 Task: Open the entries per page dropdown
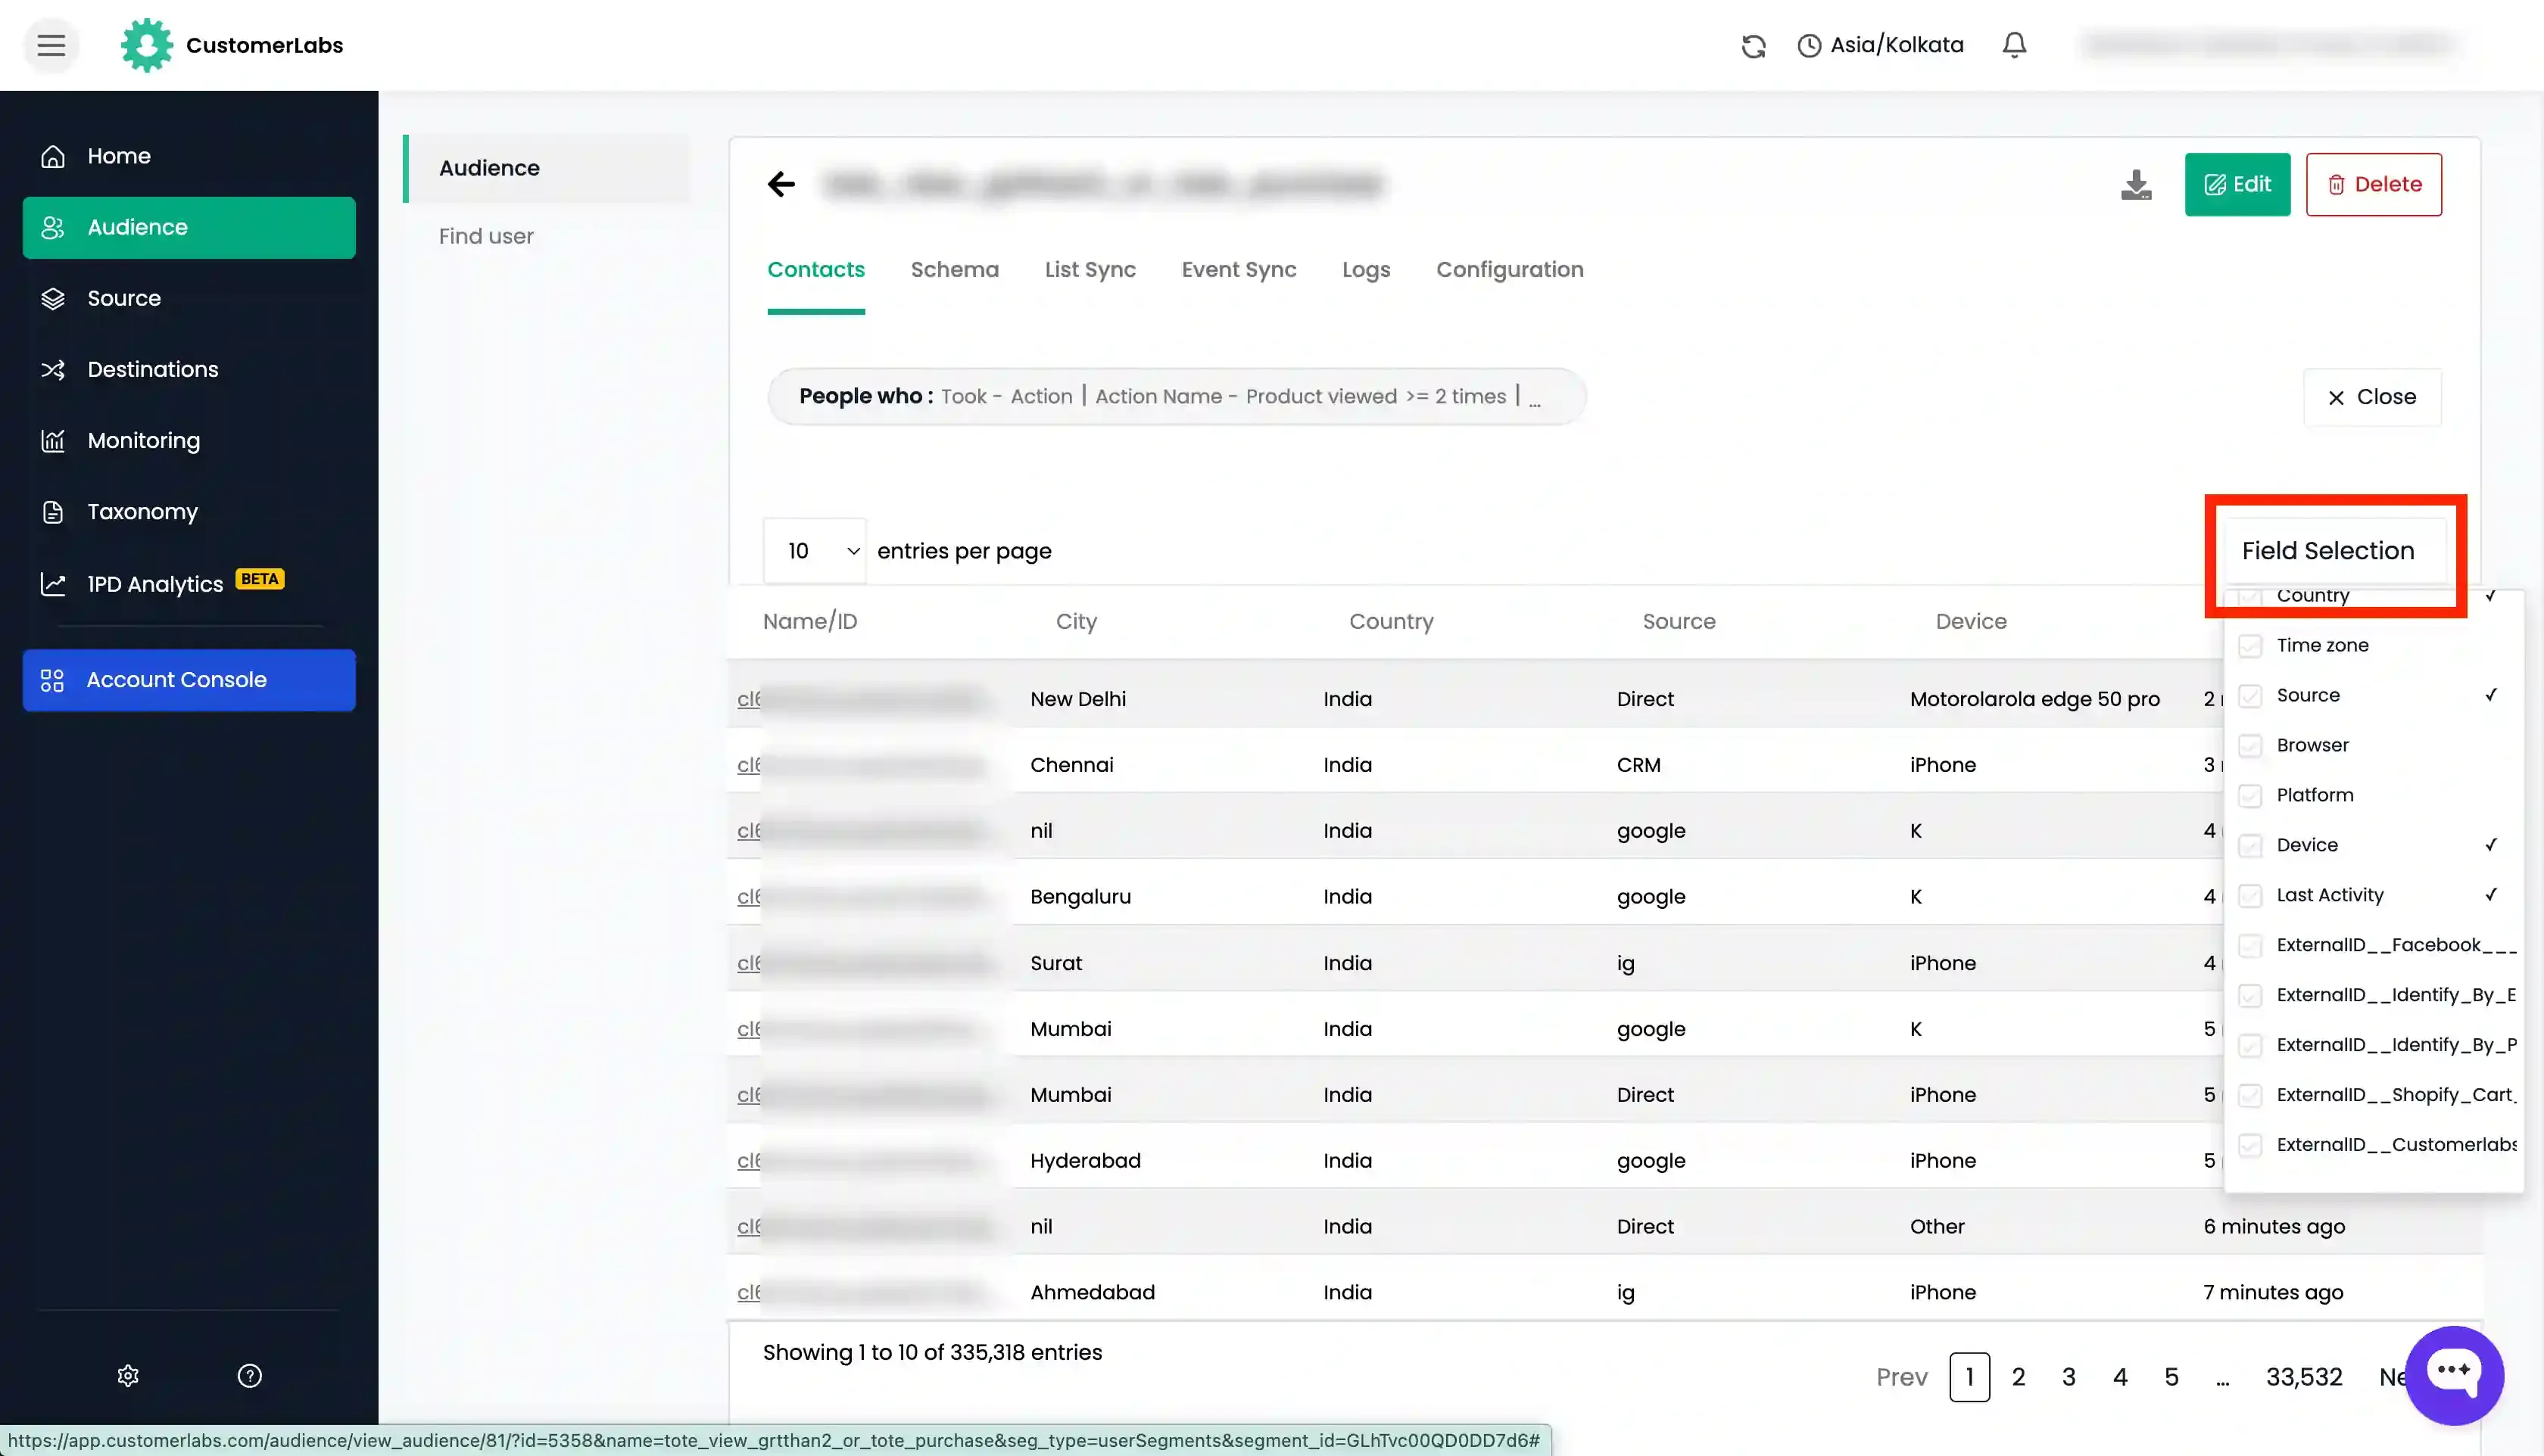pos(815,551)
